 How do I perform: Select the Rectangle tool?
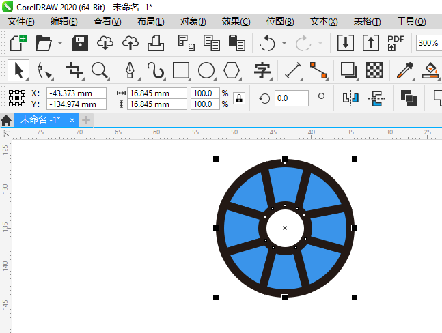(x=181, y=70)
